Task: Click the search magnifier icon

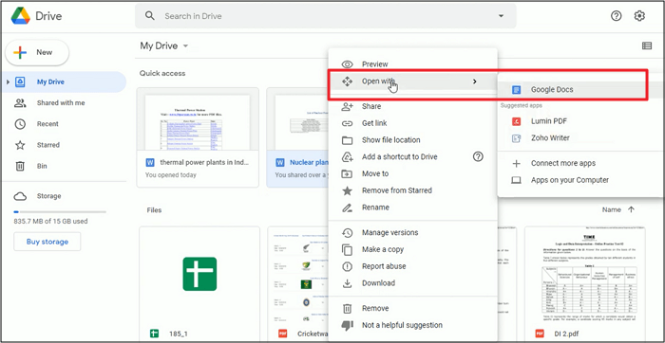Action: point(149,16)
